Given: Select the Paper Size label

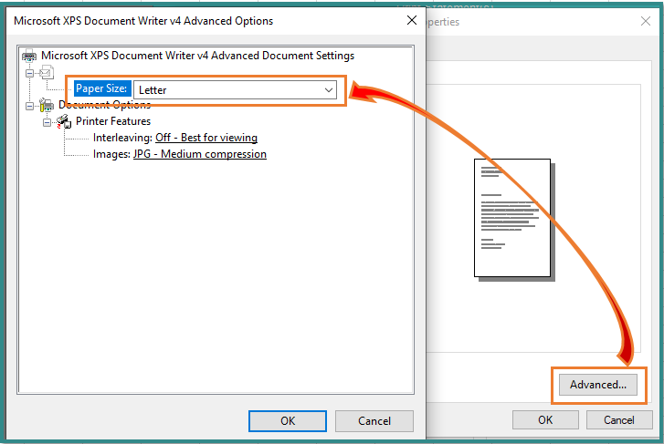Looking at the screenshot, I should [102, 88].
